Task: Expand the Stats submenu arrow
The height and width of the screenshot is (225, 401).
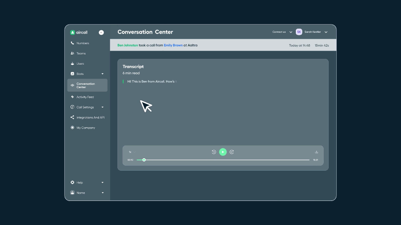Action: coord(103,74)
